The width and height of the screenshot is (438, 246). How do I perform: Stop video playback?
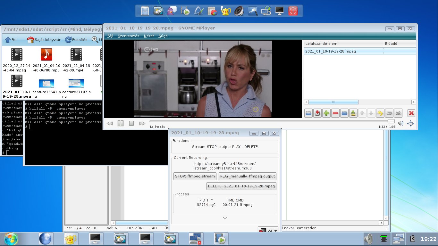pyautogui.click(x=131, y=123)
